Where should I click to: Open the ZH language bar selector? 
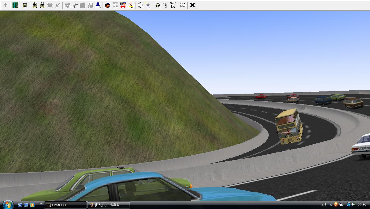coord(323,204)
